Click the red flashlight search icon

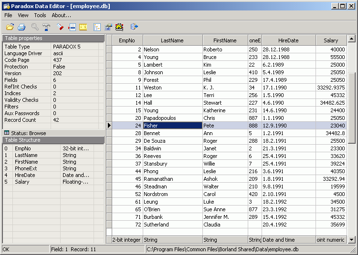(x=60, y=27)
